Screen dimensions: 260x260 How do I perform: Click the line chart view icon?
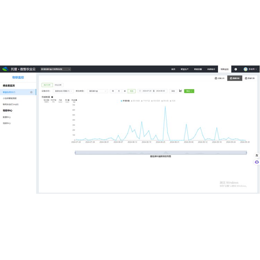pyautogui.click(x=180, y=91)
